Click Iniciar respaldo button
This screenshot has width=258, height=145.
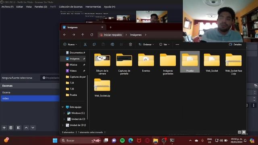pyautogui.click(x=111, y=35)
